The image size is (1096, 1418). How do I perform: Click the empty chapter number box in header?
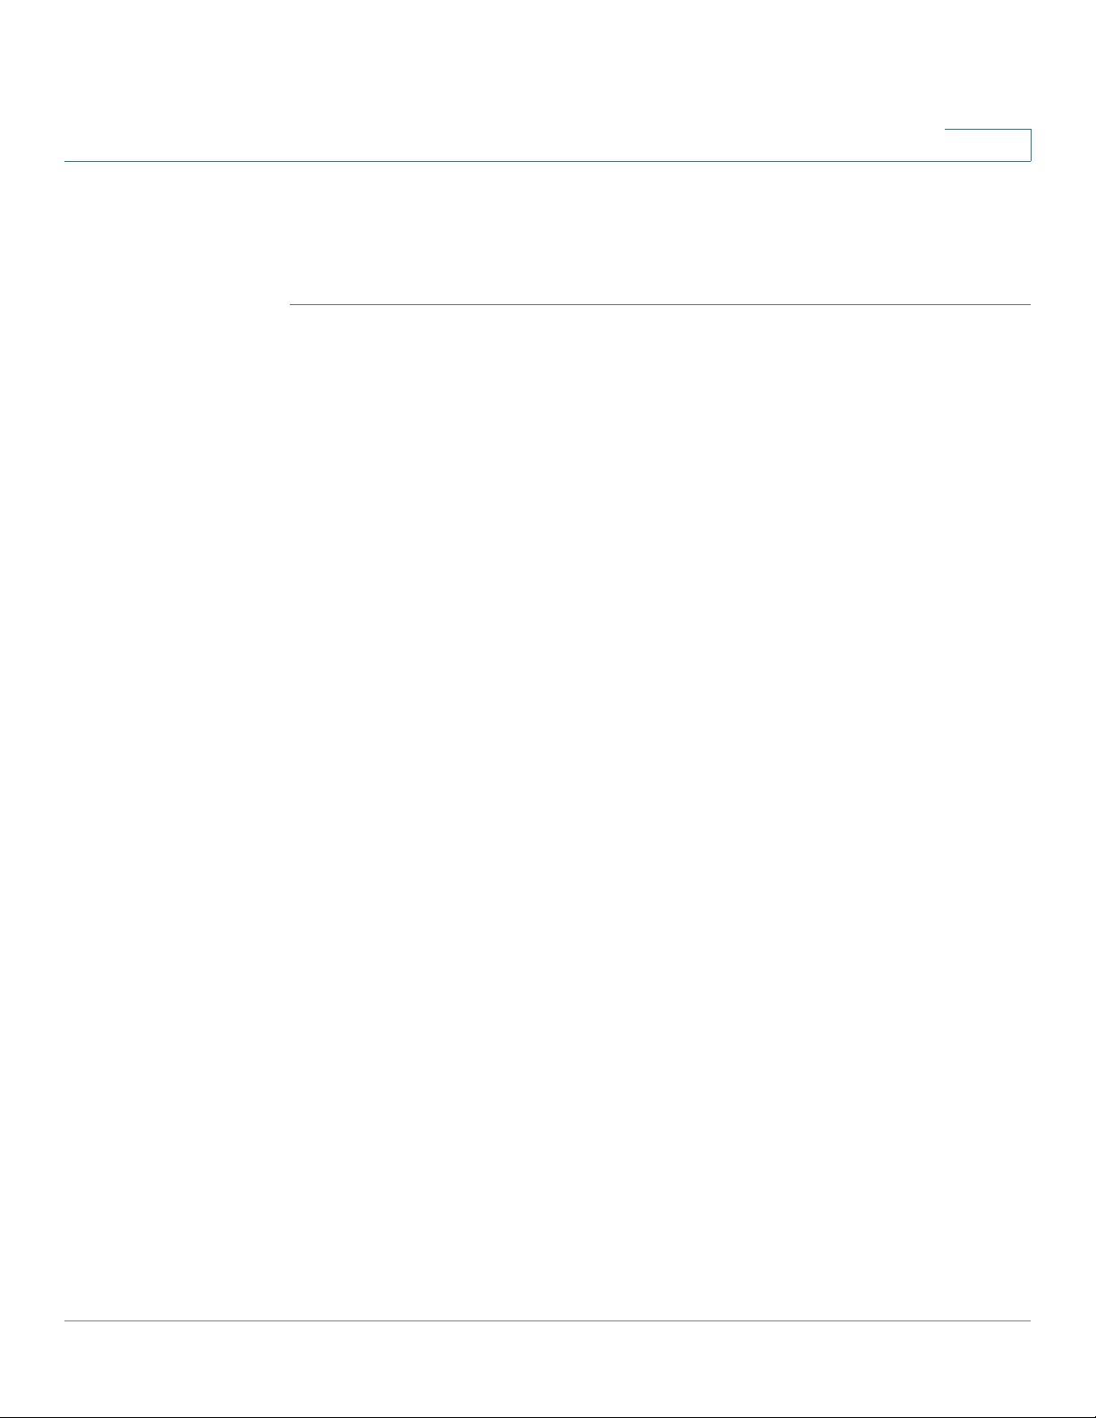(x=988, y=145)
